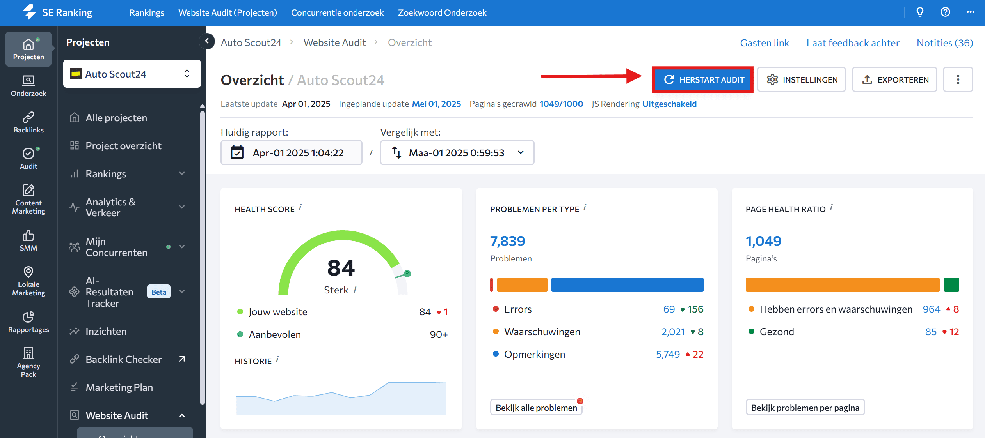Click the Exporteren button
The image size is (985, 438).
tap(894, 79)
